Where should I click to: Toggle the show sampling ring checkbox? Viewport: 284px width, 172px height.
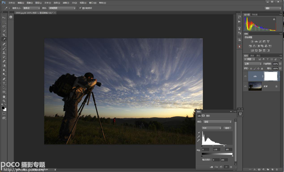click(80, 8)
